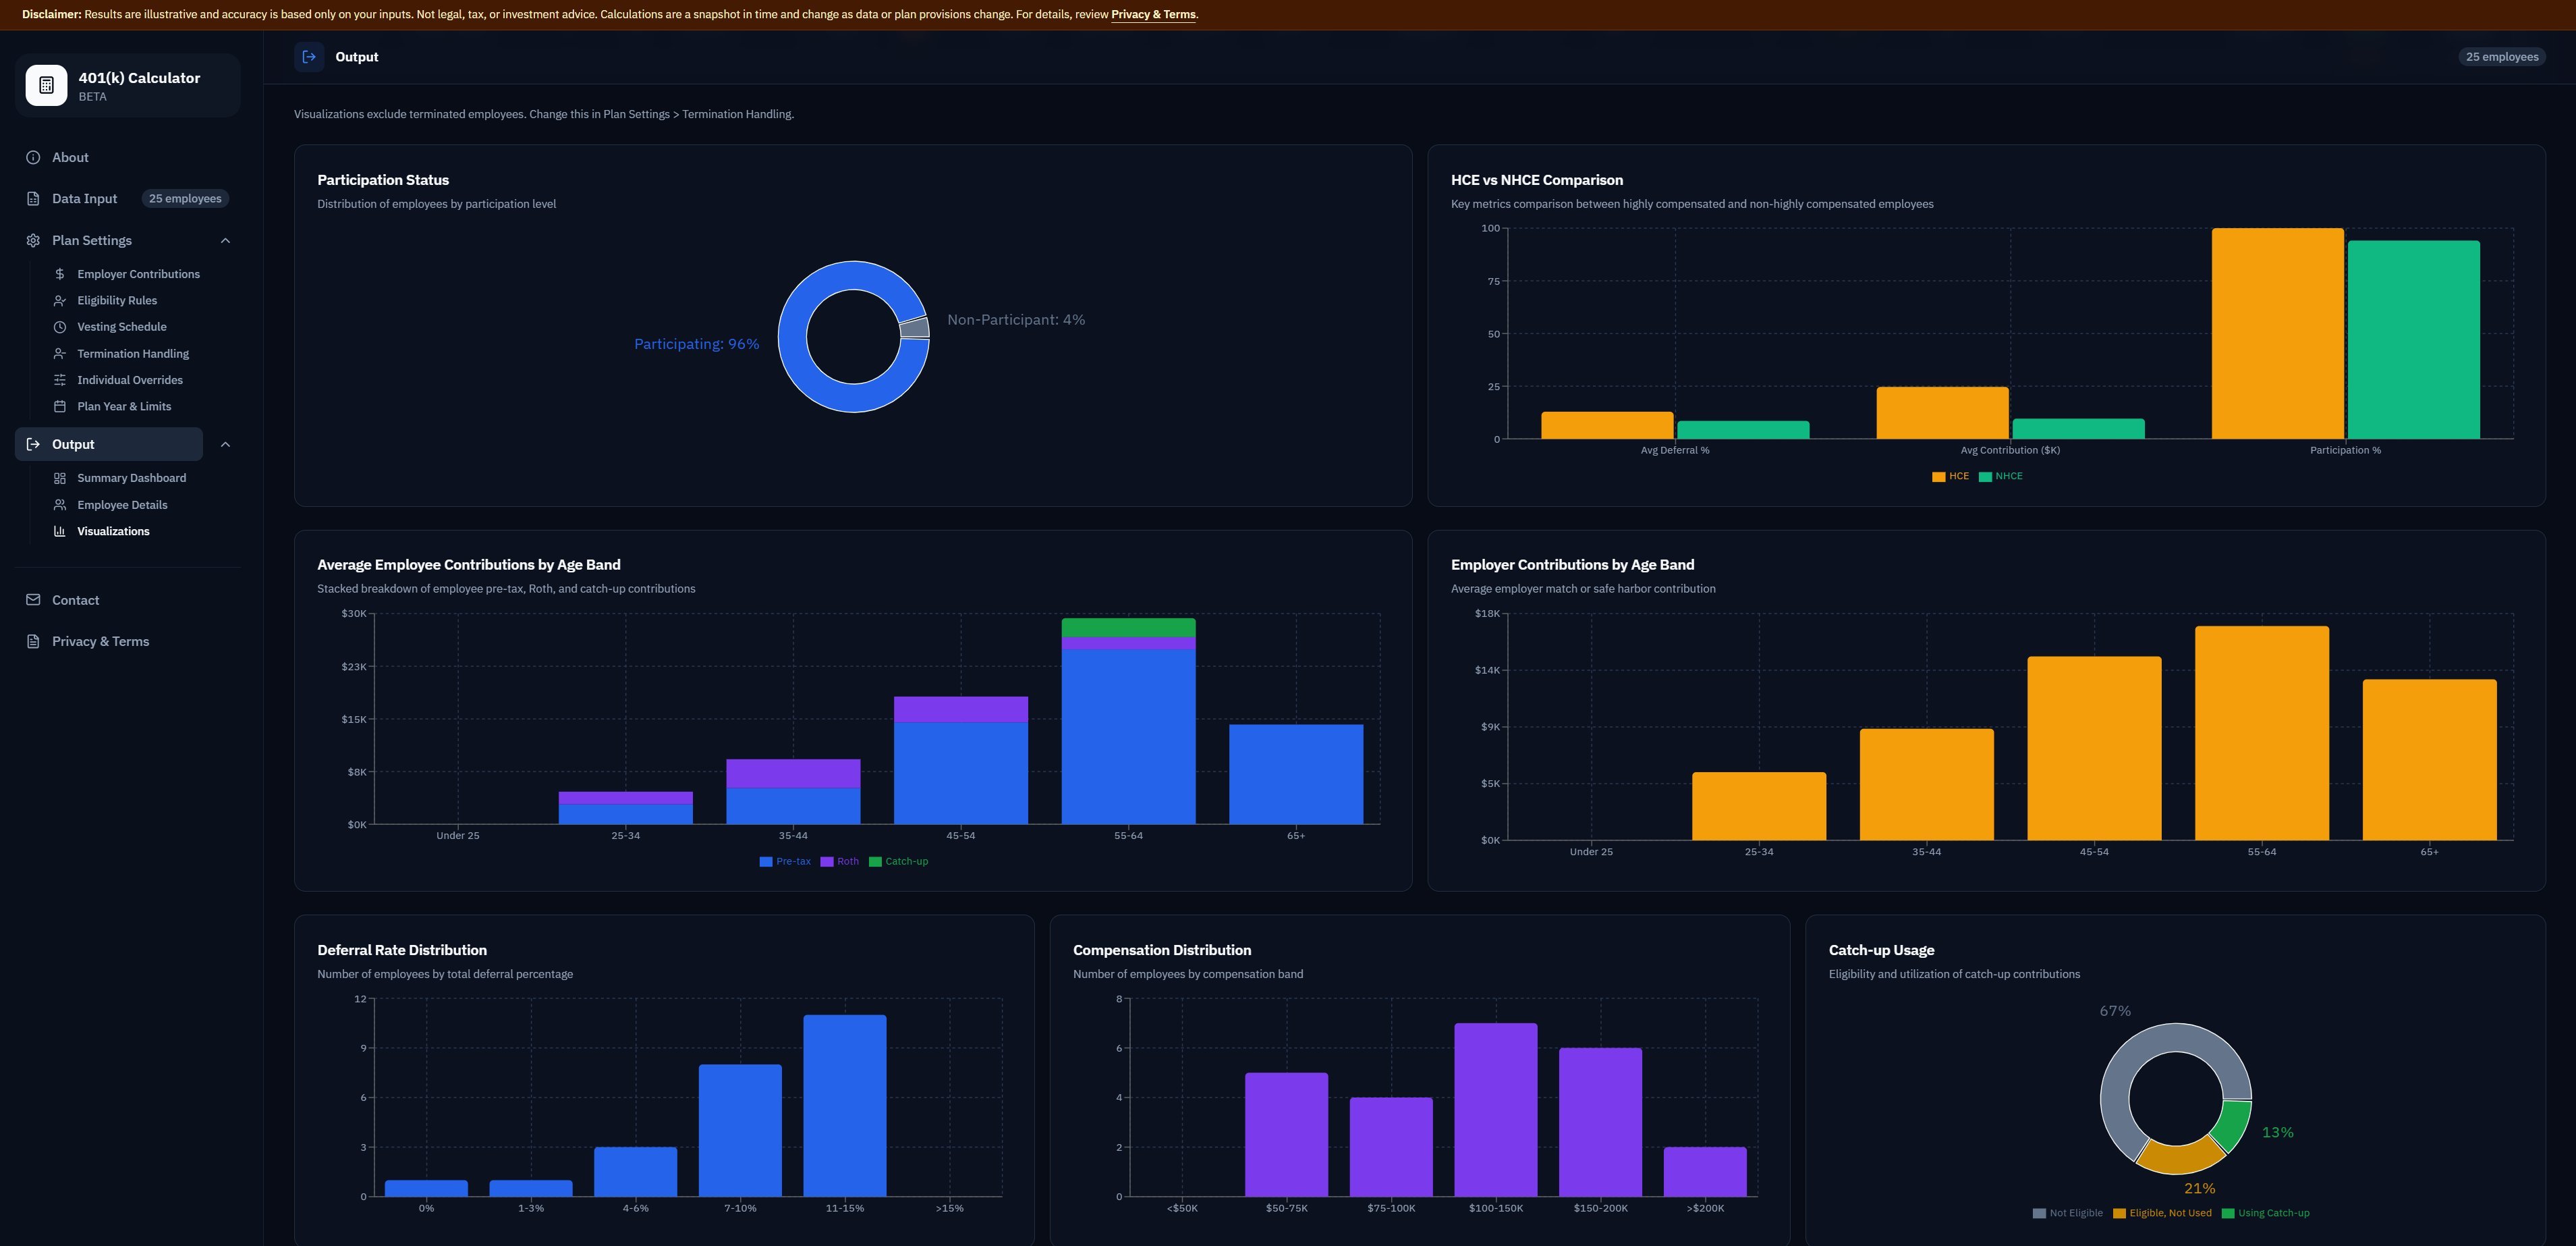Click the Contact envelope icon
Viewport: 2576px width, 1246px height.
pyautogui.click(x=33, y=599)
